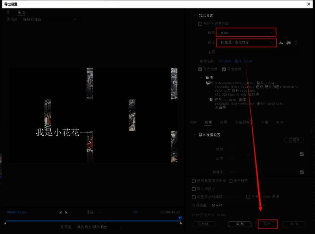Open the 匹配源 - 高比特率 preset dropdown
This screenshot has height=234, width=315.
click(246, 42)
